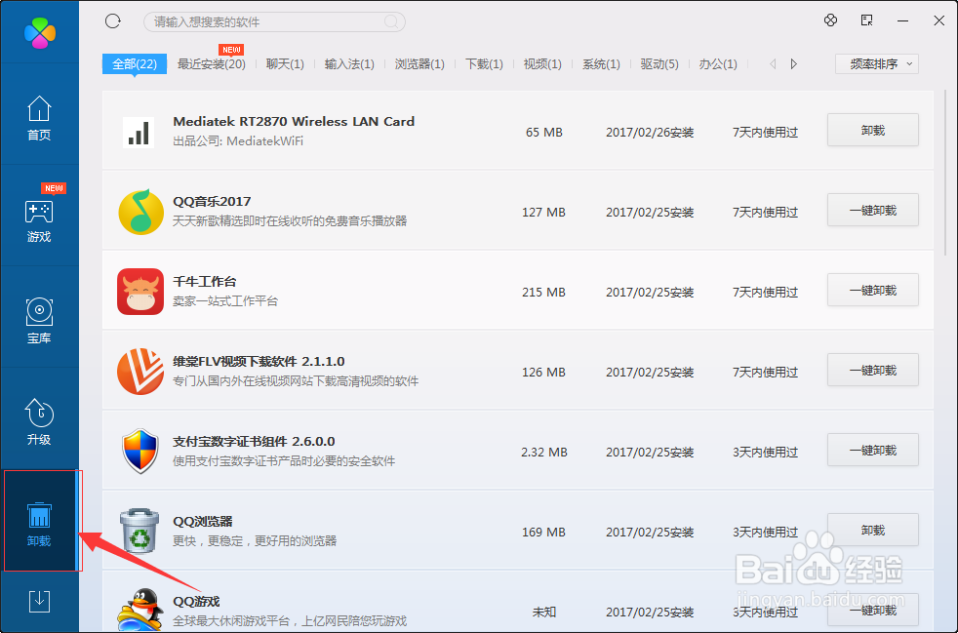This screenshot has height=633, width=958.
Task: Open the 频率排序 sort order dropdown
Action: [876, 62]
